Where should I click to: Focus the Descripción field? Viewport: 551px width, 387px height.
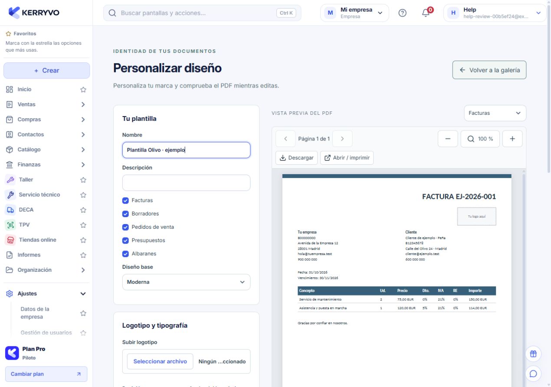[x=186, y=183]
